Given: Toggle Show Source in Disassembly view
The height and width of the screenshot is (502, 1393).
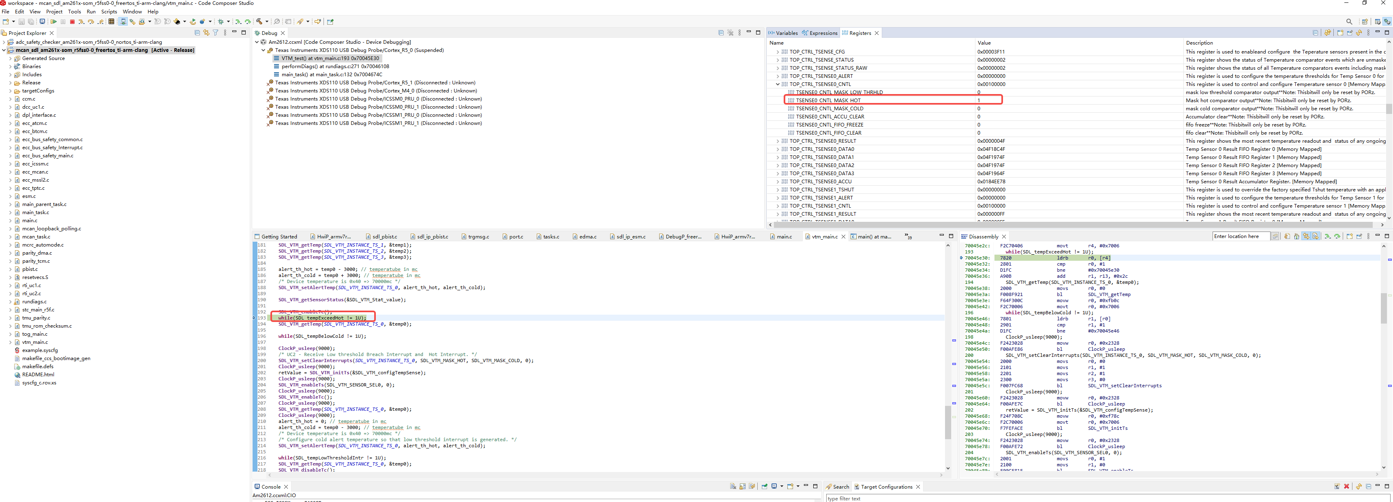Looking at the screenshot, I should click(1316, 236).
